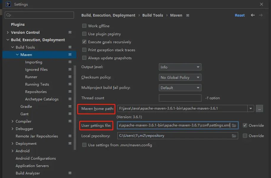Open the Checksum policy dropdown
Screen dimensions: 271x178
pos(180,78)
